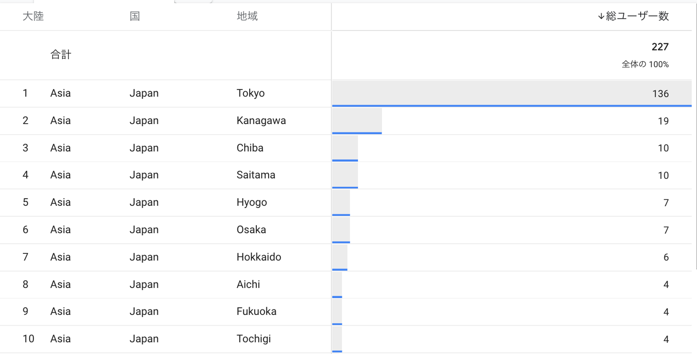Select the Tochigi region cell

(x=254, y=339)
